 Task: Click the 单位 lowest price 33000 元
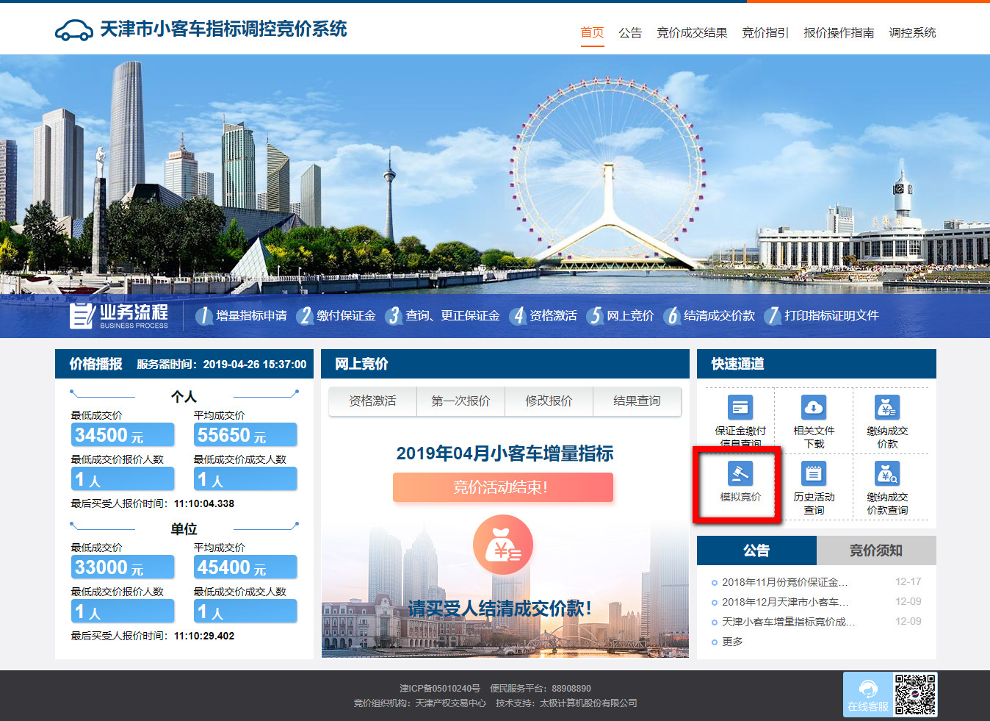(123, 567)
